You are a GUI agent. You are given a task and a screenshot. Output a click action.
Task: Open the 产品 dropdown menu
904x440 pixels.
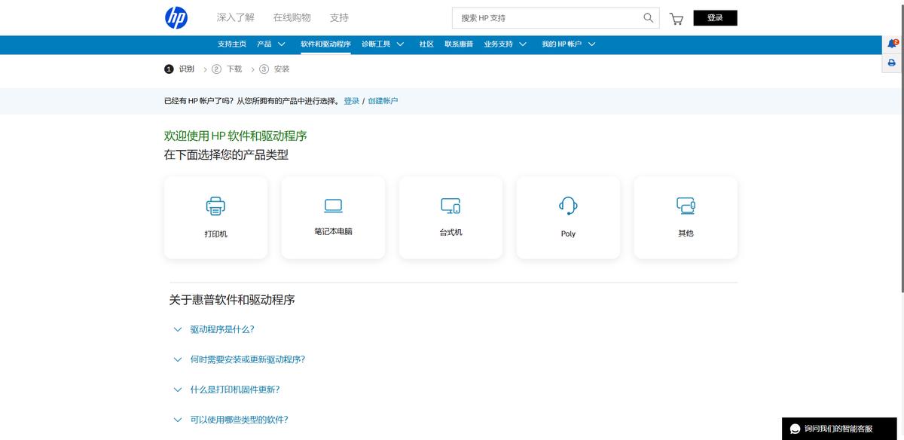coord(271,44)
